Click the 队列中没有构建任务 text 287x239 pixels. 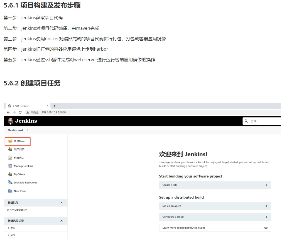17,210
